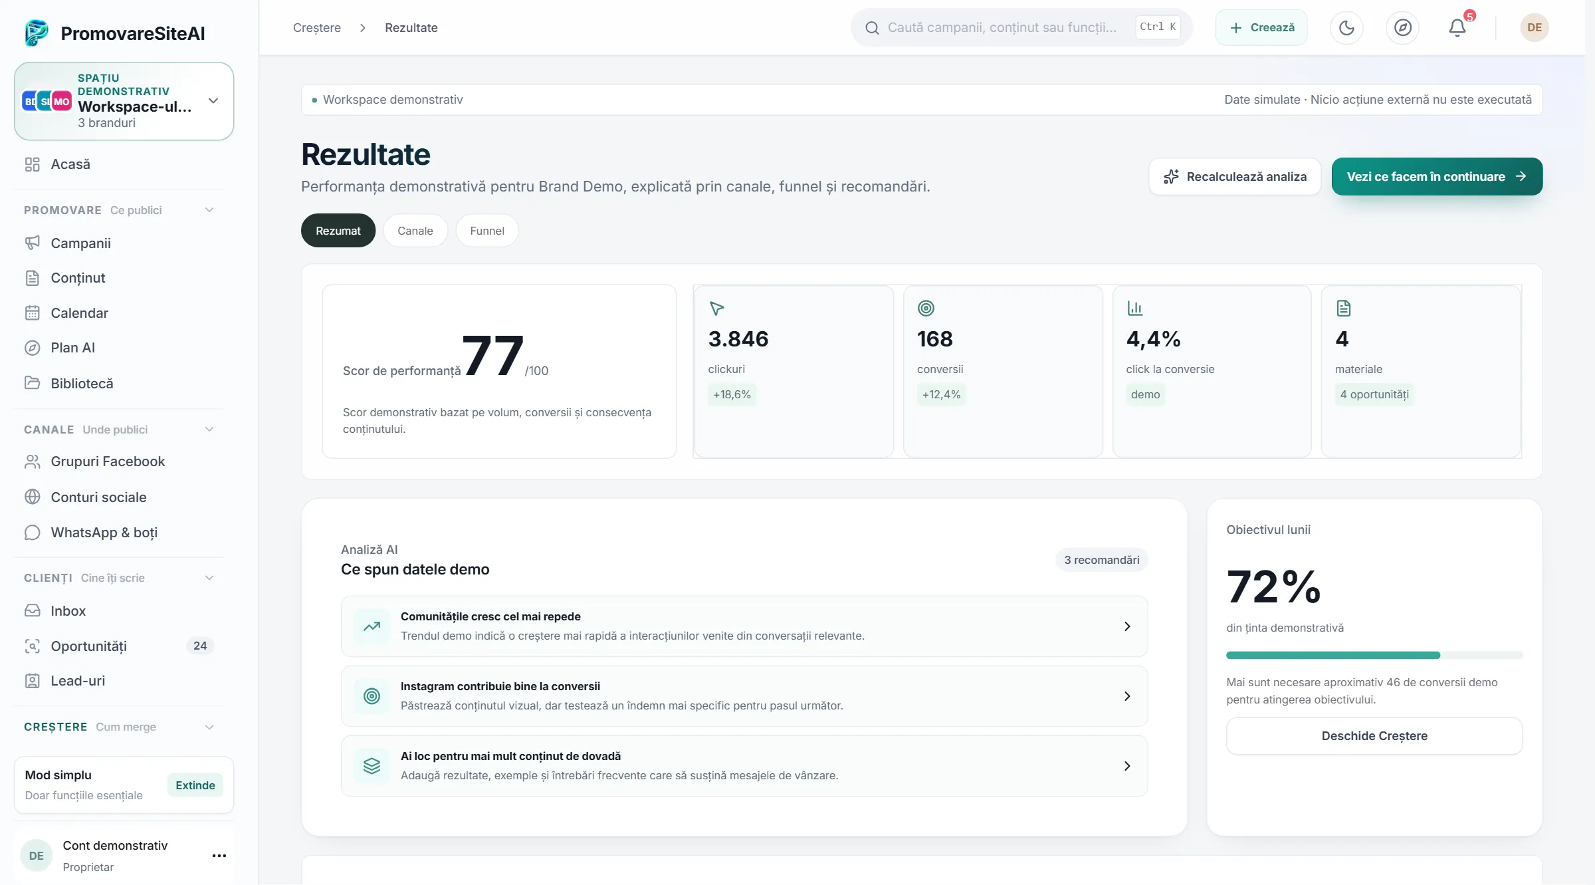This screenshot has width=1595, height=885.
Task: Open Conținut section in sidebar
Action: point(120,278)
